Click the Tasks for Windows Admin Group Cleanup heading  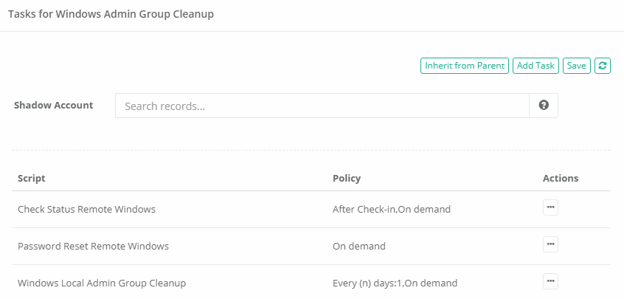point(111,14)
